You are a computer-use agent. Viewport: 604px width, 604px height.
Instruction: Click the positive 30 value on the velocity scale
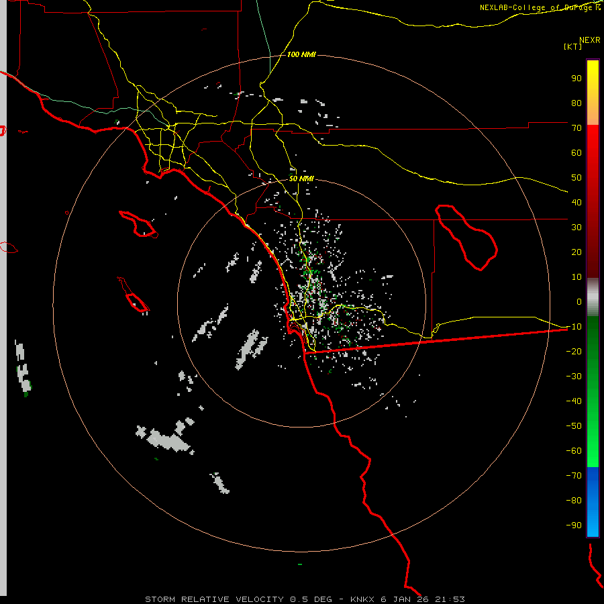click(576, 228)
